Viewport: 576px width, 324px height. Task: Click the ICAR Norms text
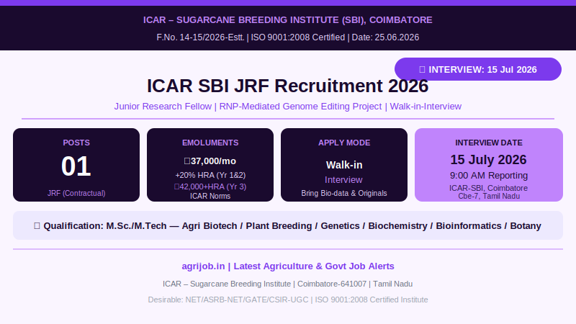click(210, 196)
